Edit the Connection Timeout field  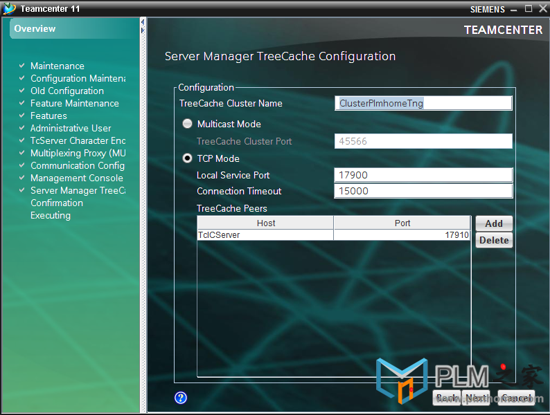click(x=423, y=191)
